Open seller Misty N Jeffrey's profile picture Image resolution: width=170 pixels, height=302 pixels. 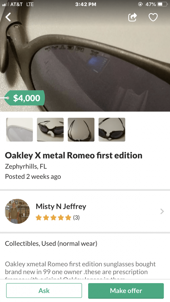coord(17,211)
